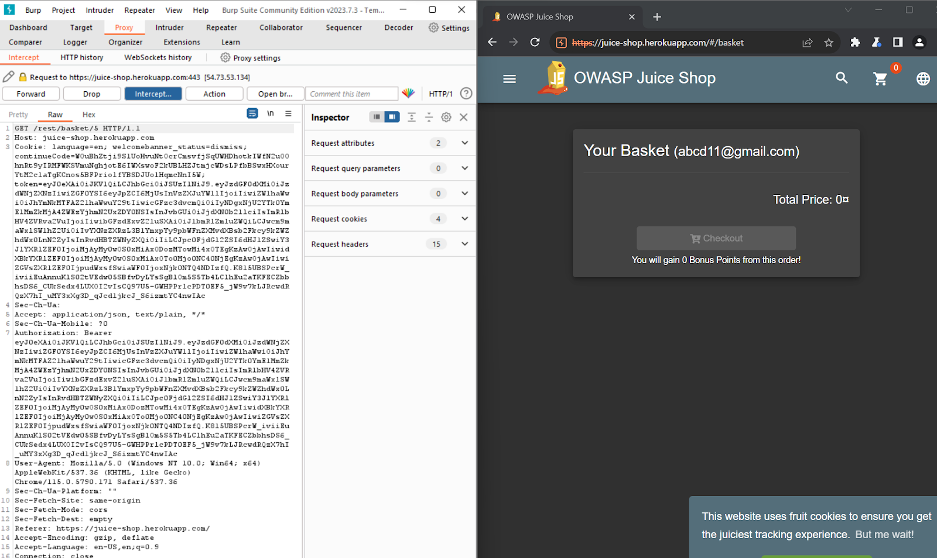Toggle Intercept is on button

[x=153, y=94]
